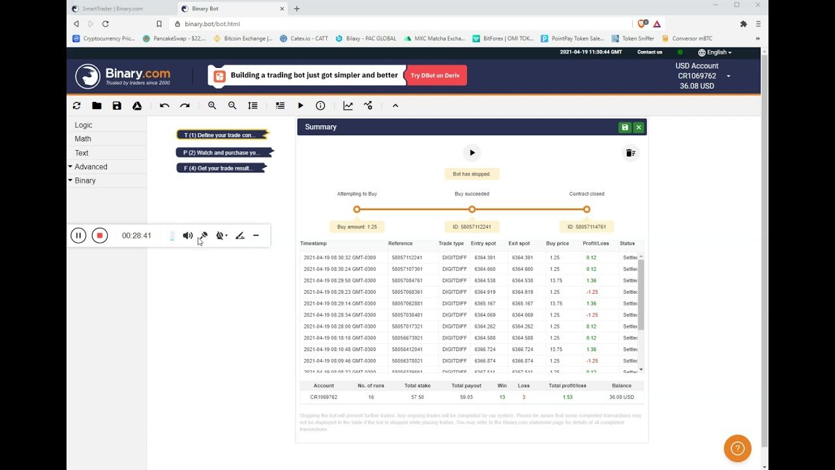
Task: Open the English language dropdown
Action: coord(715,52)
